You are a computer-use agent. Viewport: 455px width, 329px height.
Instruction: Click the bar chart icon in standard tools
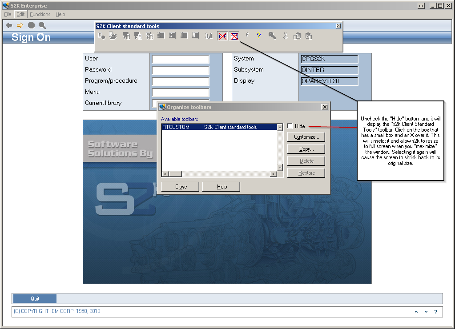(209, 36)
